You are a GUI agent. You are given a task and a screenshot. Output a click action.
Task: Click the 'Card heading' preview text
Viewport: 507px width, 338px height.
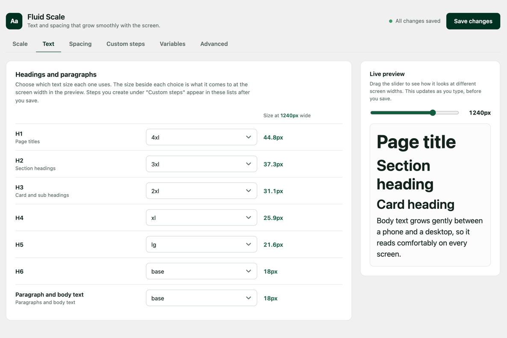coord(416,205)
